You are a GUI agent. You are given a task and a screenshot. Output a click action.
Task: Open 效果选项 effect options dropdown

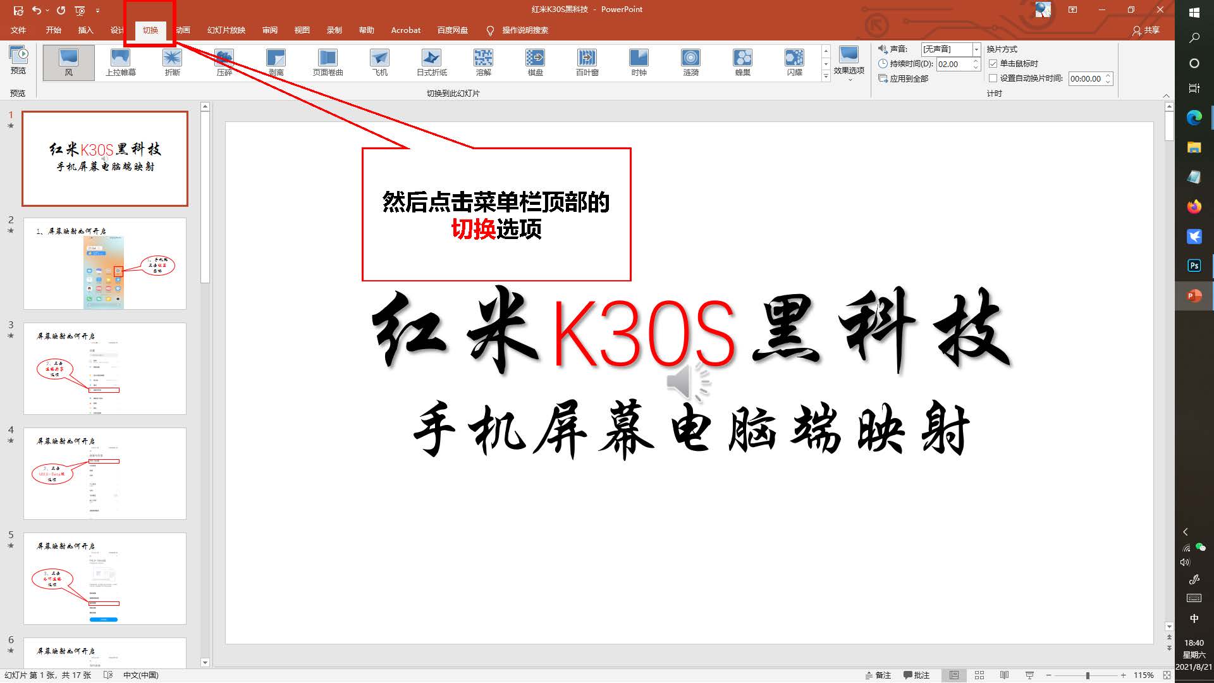[x=849, y=64]
